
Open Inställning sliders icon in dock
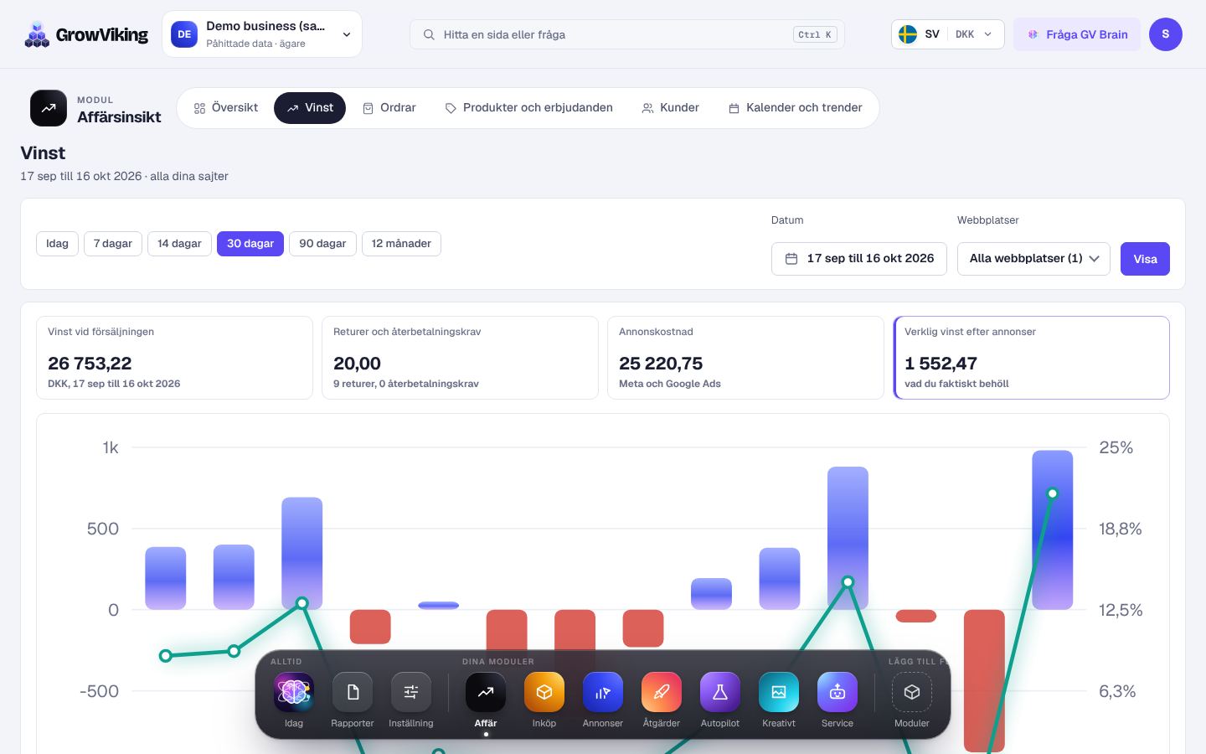coord(411,692)
